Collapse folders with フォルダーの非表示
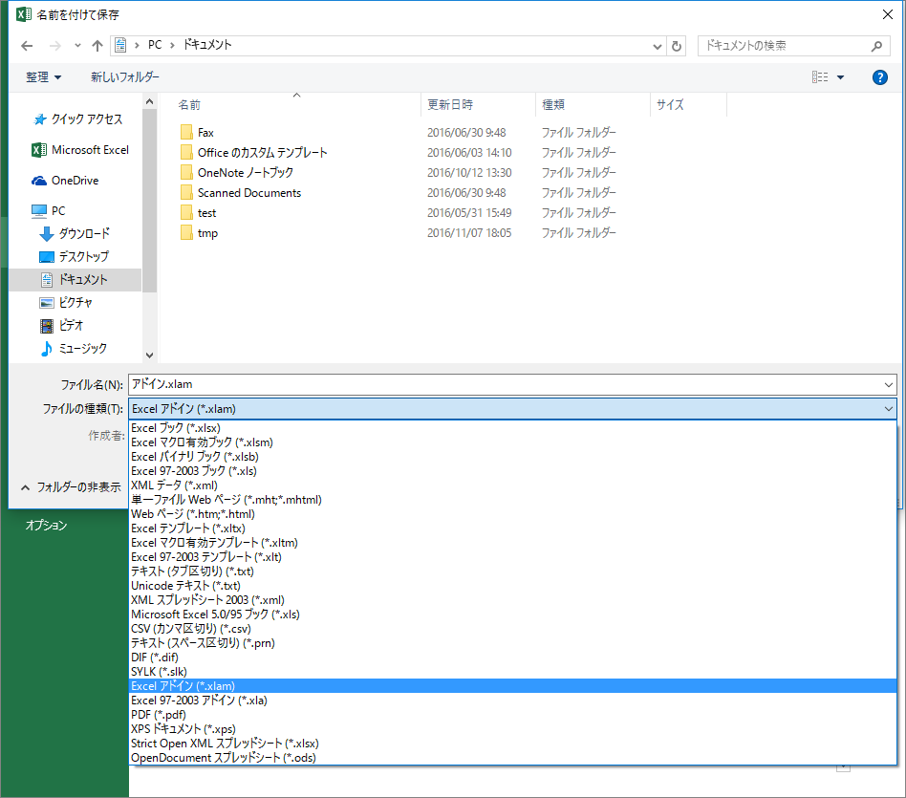The width and height of the screenshot is (906, 798). [x=71, y=487]
